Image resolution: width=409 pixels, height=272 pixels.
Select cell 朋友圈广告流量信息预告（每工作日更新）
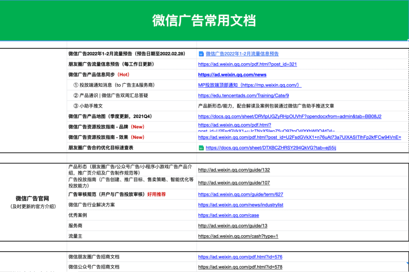point(132,64)
